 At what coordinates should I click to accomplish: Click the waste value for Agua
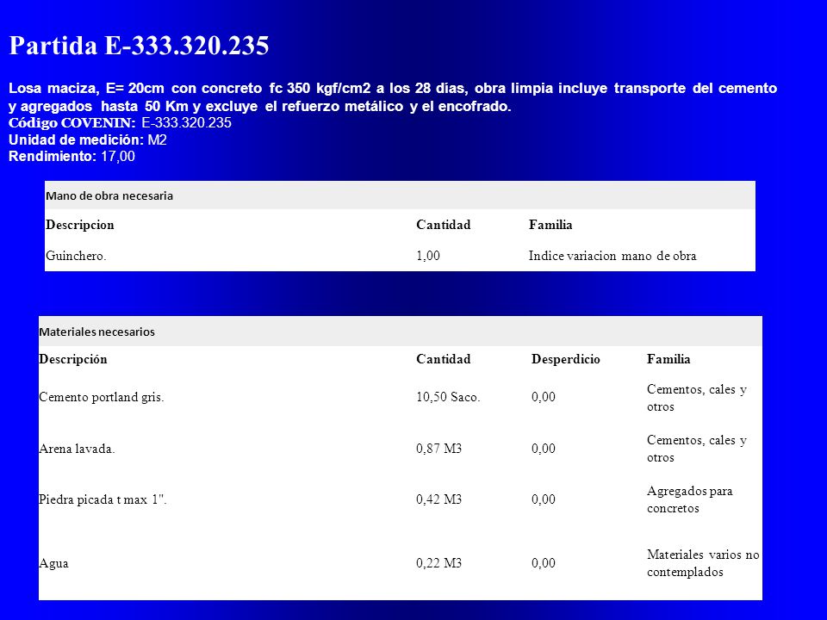tap(544, 563)
